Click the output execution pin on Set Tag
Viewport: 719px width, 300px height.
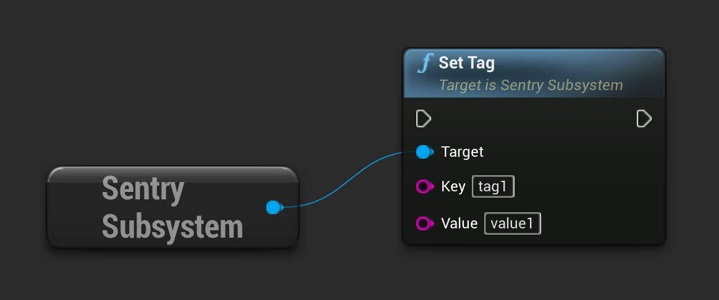(x=644, y=119)
